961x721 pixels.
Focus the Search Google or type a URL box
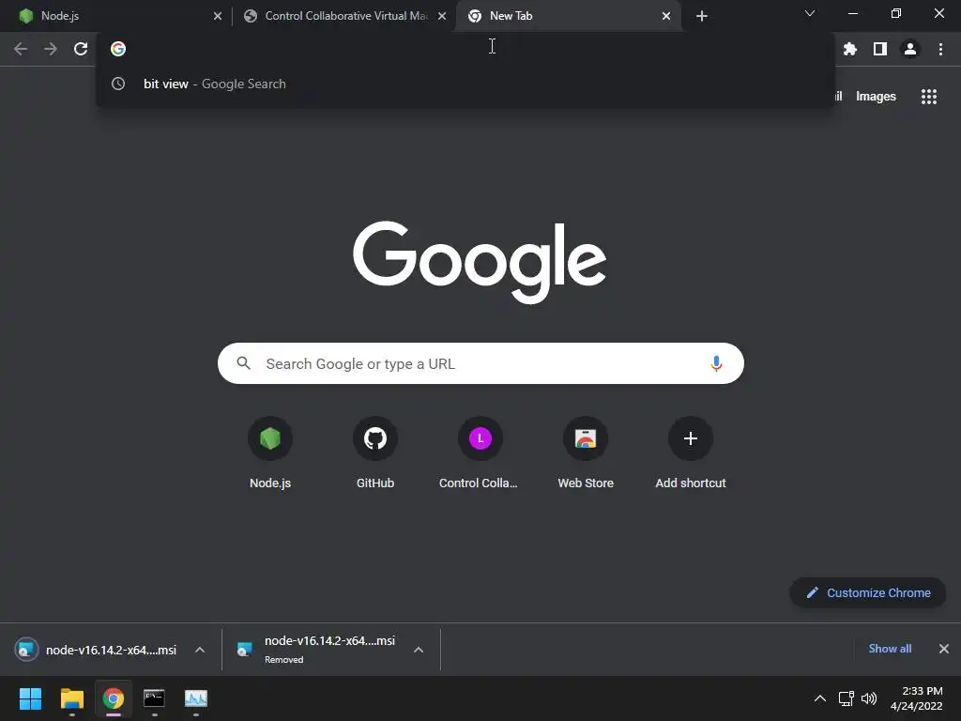[480, 363]
